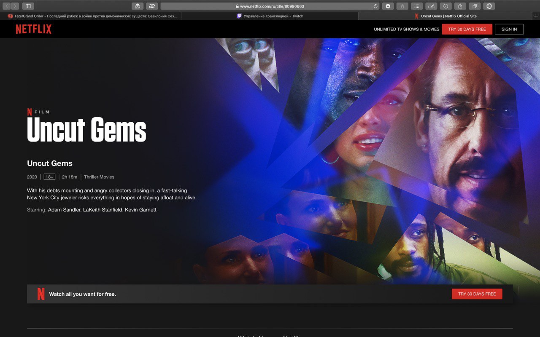Click TRY 30 DAYS FREE in the bottom banner

tap(477, 294)
